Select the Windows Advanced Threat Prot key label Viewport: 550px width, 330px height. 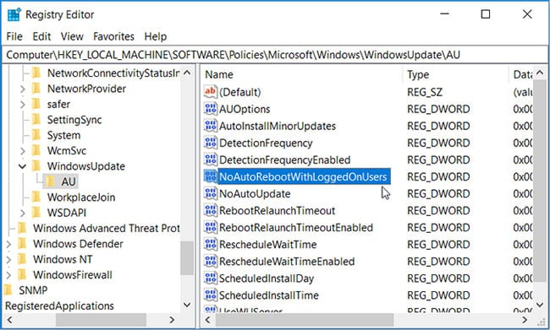click(107, 228)
